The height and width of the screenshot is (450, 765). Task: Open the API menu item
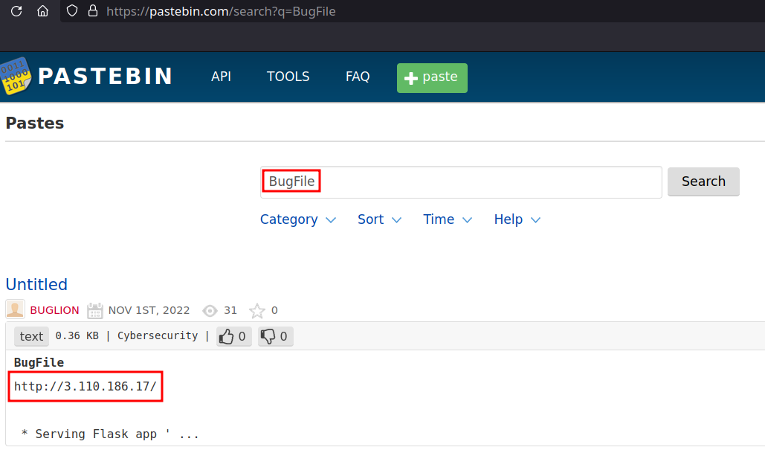pos(221,77)
